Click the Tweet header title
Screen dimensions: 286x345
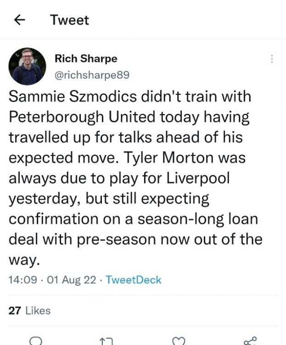pyautogui.click(x=69, y=20)
